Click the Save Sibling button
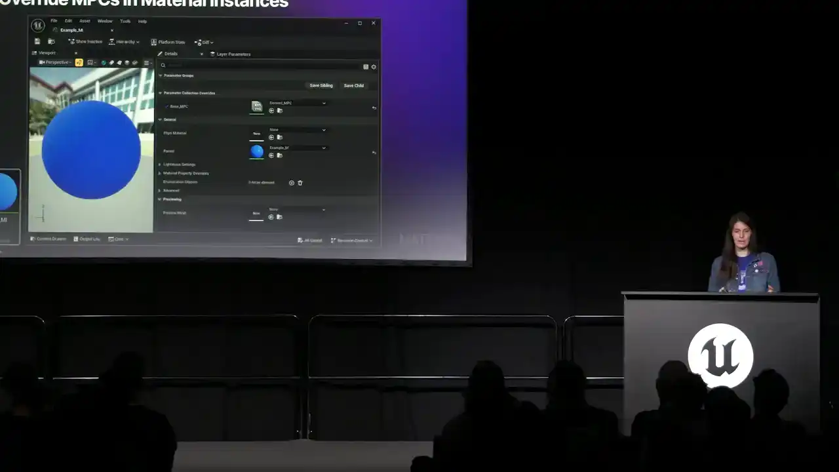 pyautogui.click(x=321, y=85)
